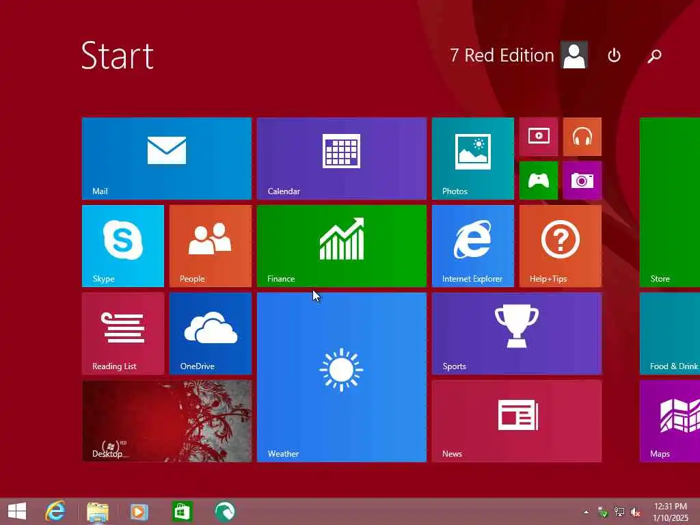Click the muted volume tray icon
The image size is (700, 525).
(635, 512)
